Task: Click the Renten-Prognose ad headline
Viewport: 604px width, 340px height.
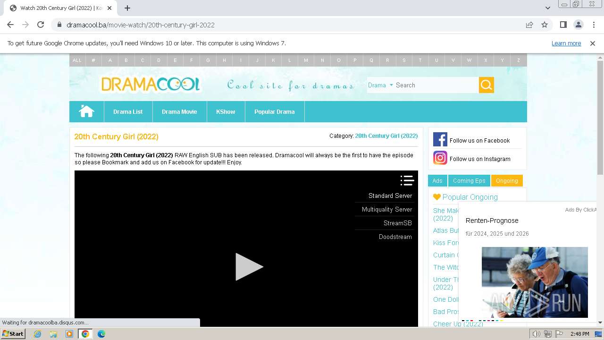Action: click(x=492, y=221)
